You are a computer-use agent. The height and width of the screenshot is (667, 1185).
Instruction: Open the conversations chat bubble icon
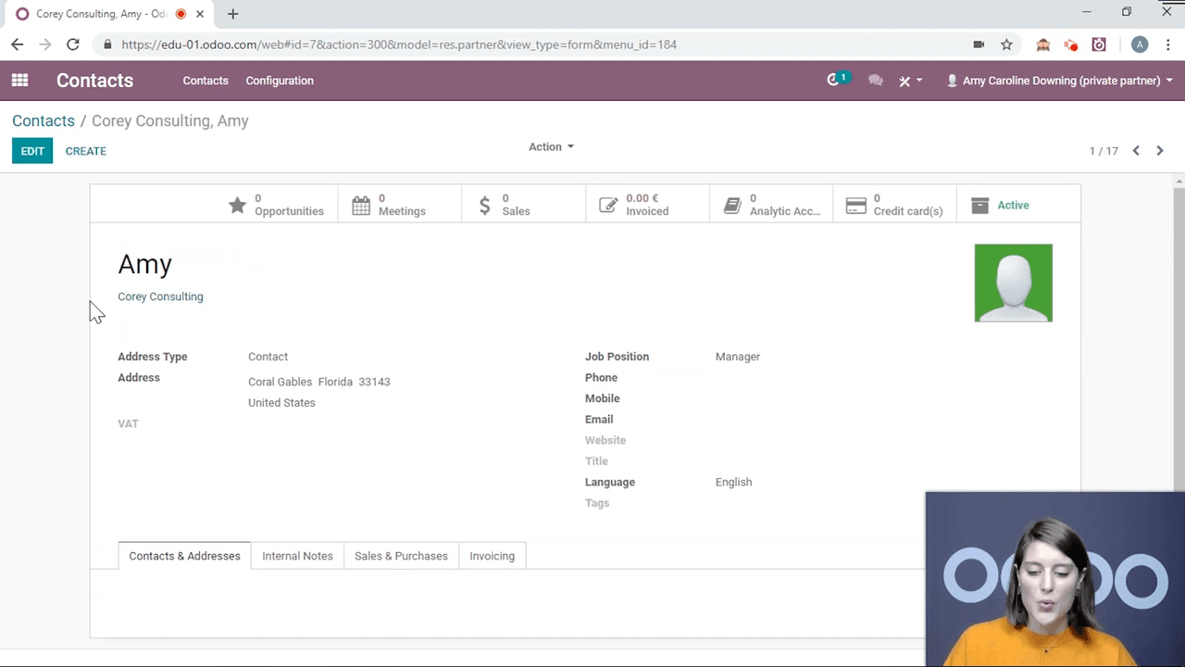pos(875,81)
